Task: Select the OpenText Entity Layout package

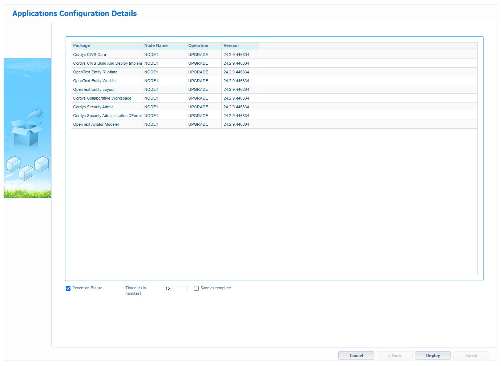Action: (x=94, y=89)
